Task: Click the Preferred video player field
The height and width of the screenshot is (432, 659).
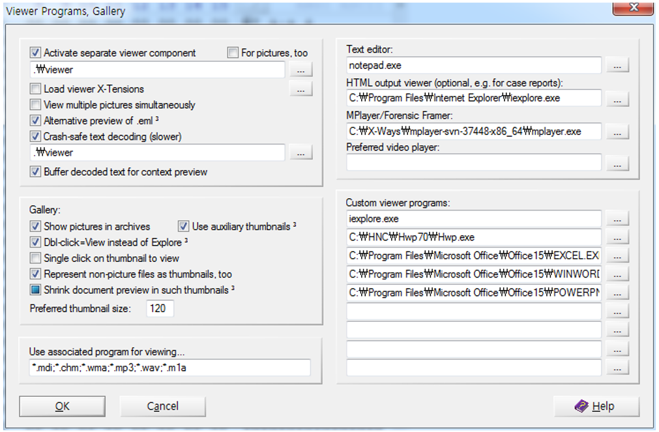Action: [474, 163]
